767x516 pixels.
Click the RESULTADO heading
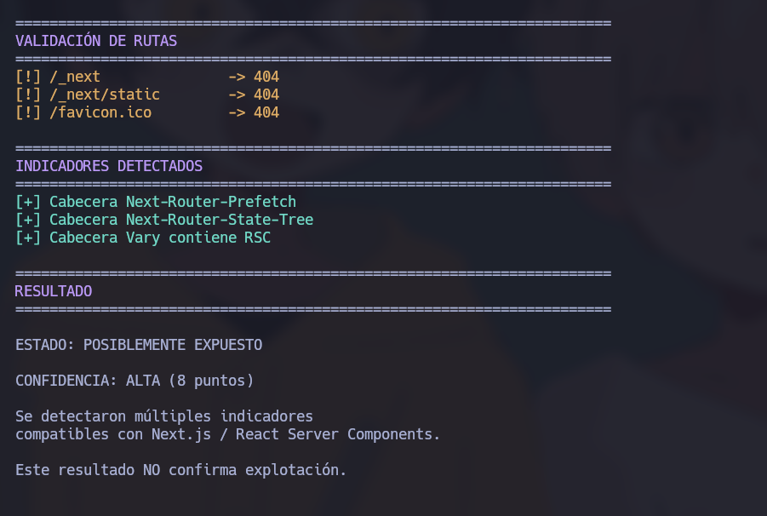tap(54, 291)
